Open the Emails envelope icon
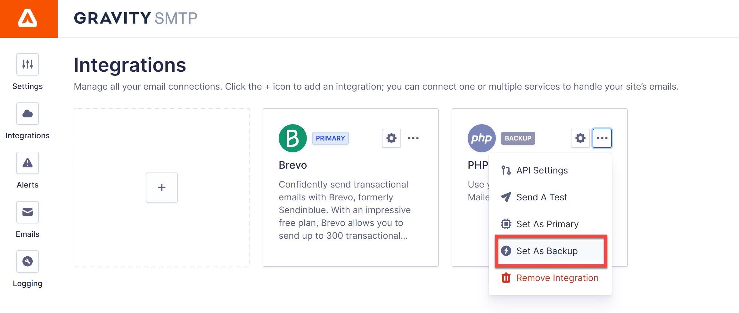This screenshot has width=739, height=313. (28, 212)
